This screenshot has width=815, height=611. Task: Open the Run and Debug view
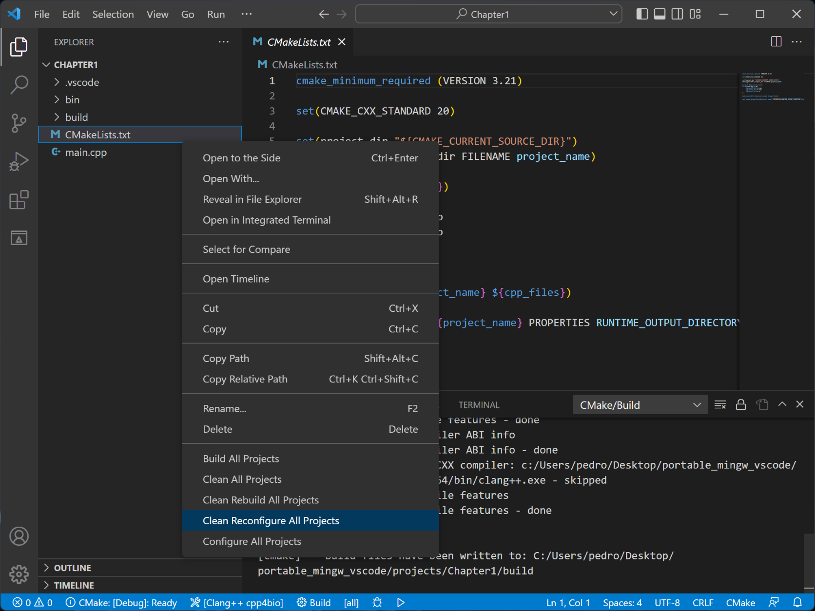click(x=19, y=161)
